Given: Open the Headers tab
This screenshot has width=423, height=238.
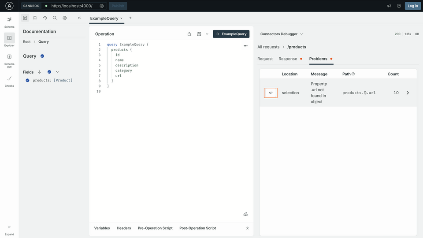Looking at the screenshot, I should (x=124, y=228).
